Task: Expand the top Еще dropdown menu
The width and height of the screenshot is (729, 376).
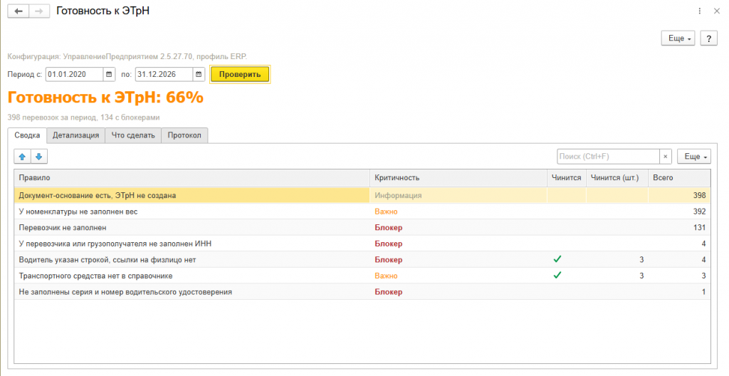Action: [678, 38]
